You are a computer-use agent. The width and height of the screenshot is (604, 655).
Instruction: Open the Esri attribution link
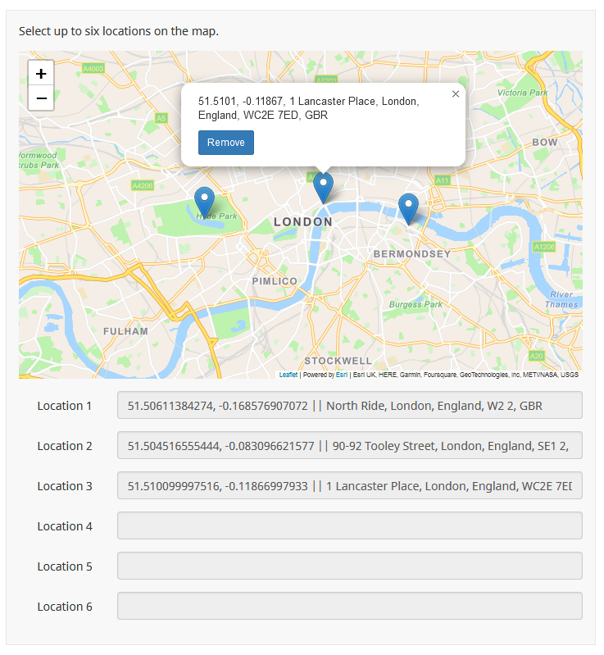pos(341,375)
